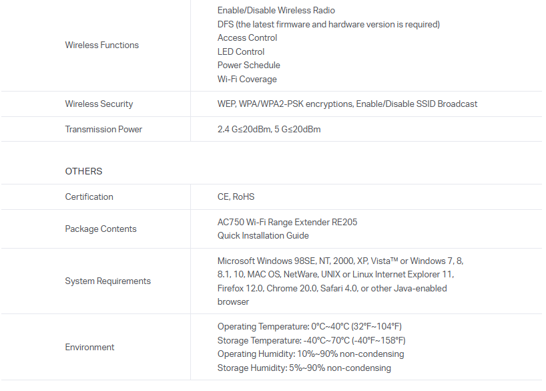Click the Power Schedule entry

pos(248,66)
